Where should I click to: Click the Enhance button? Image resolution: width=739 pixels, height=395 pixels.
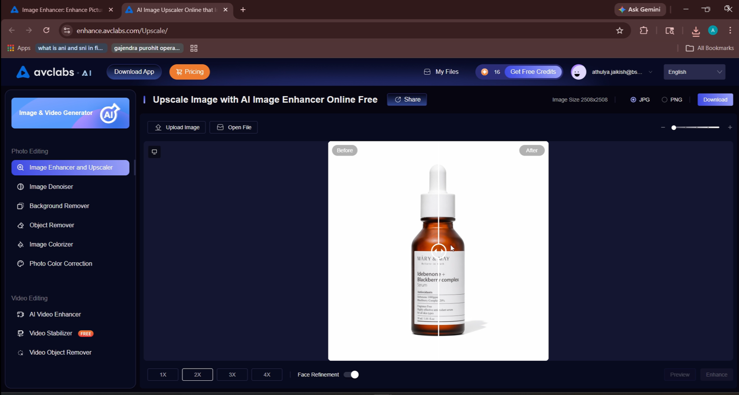click(x=717, y=375)
